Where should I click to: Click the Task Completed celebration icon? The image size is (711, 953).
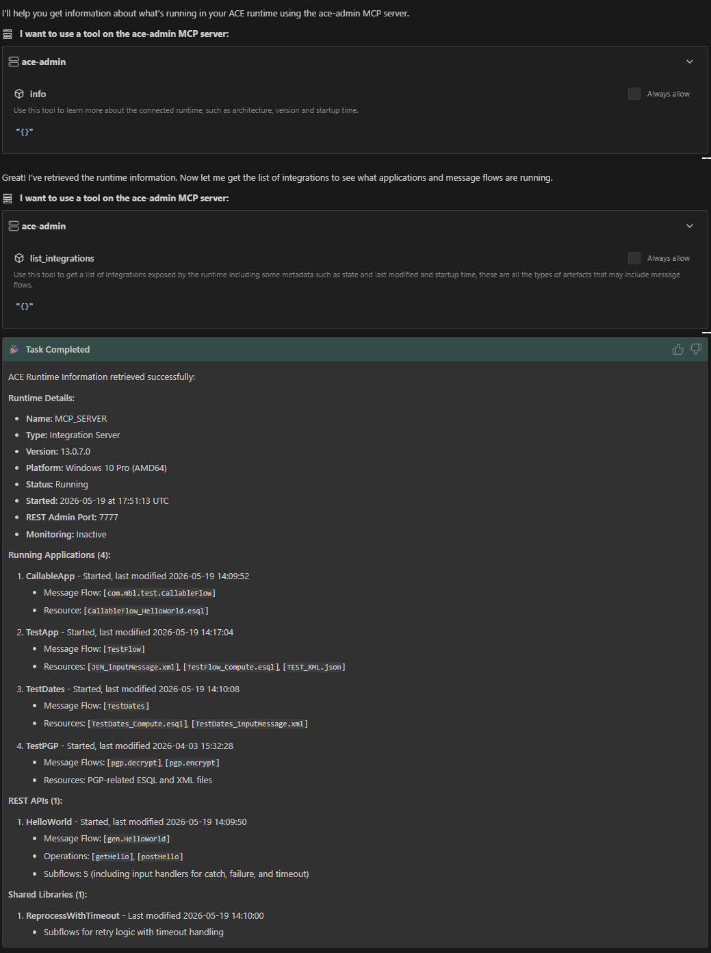14,349
